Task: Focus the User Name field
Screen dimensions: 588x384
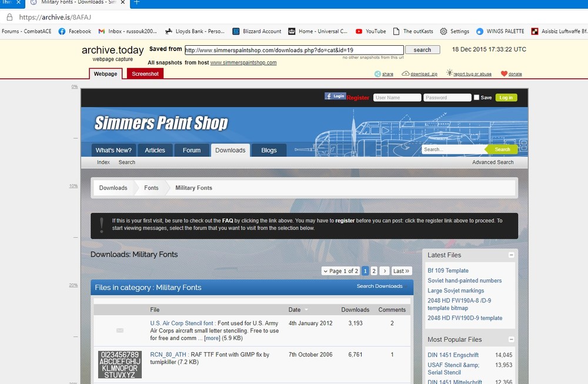Action: coord(397,97)
